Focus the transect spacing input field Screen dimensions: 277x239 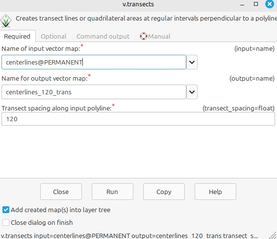coord(138,119)
